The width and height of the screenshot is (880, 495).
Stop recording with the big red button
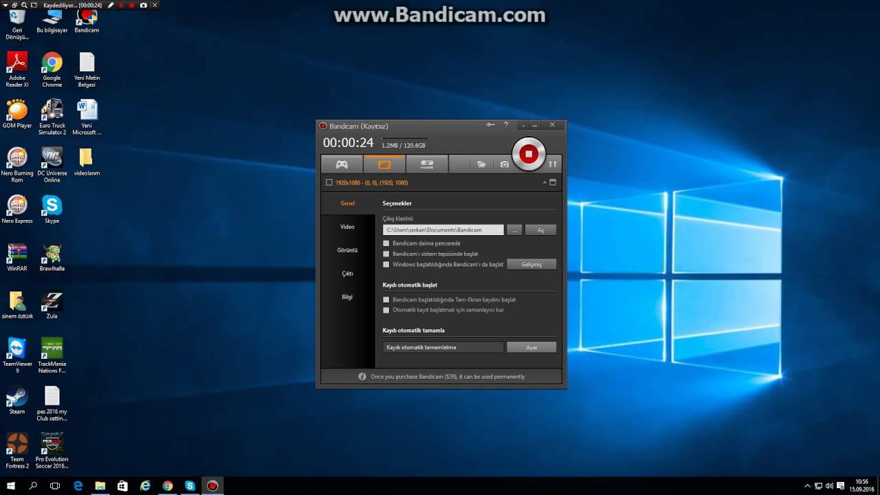click(529, 154)
